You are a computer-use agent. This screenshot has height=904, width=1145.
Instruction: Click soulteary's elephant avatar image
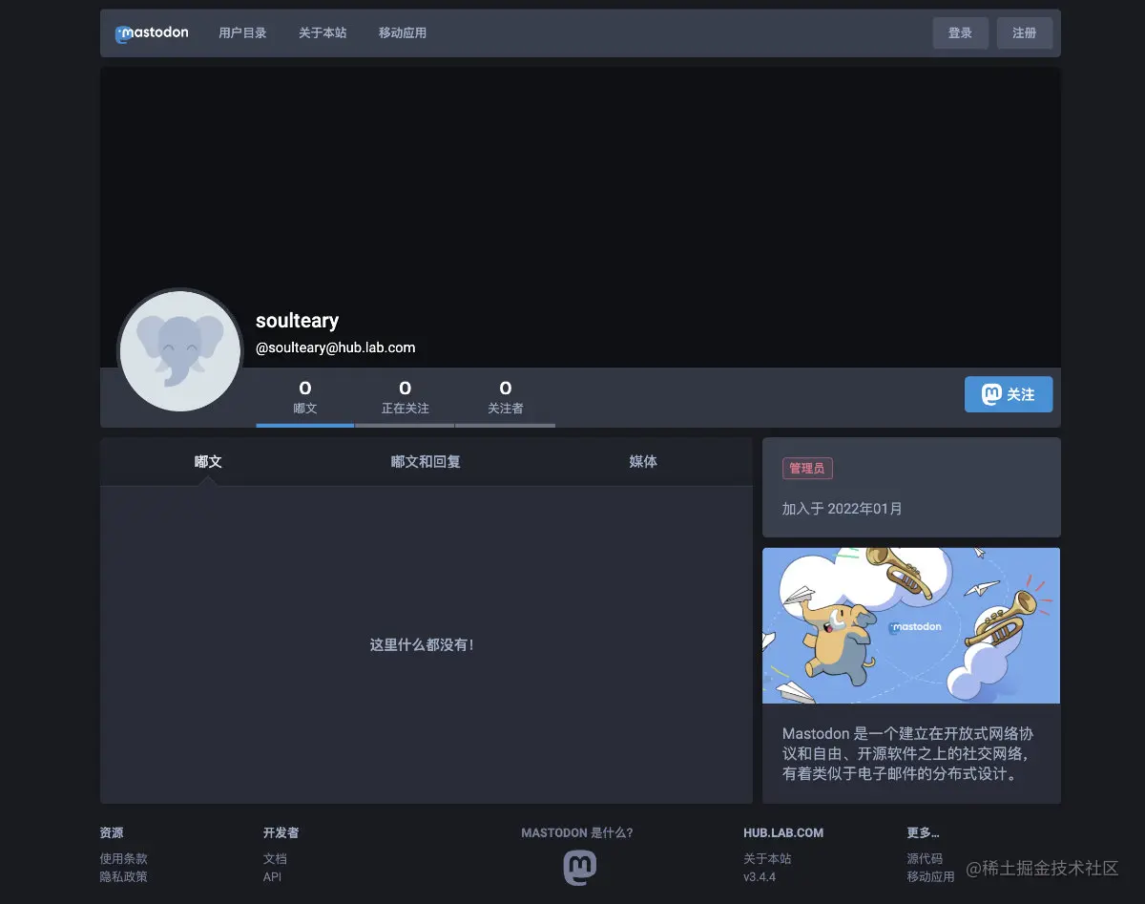click(x=179, y=350)
